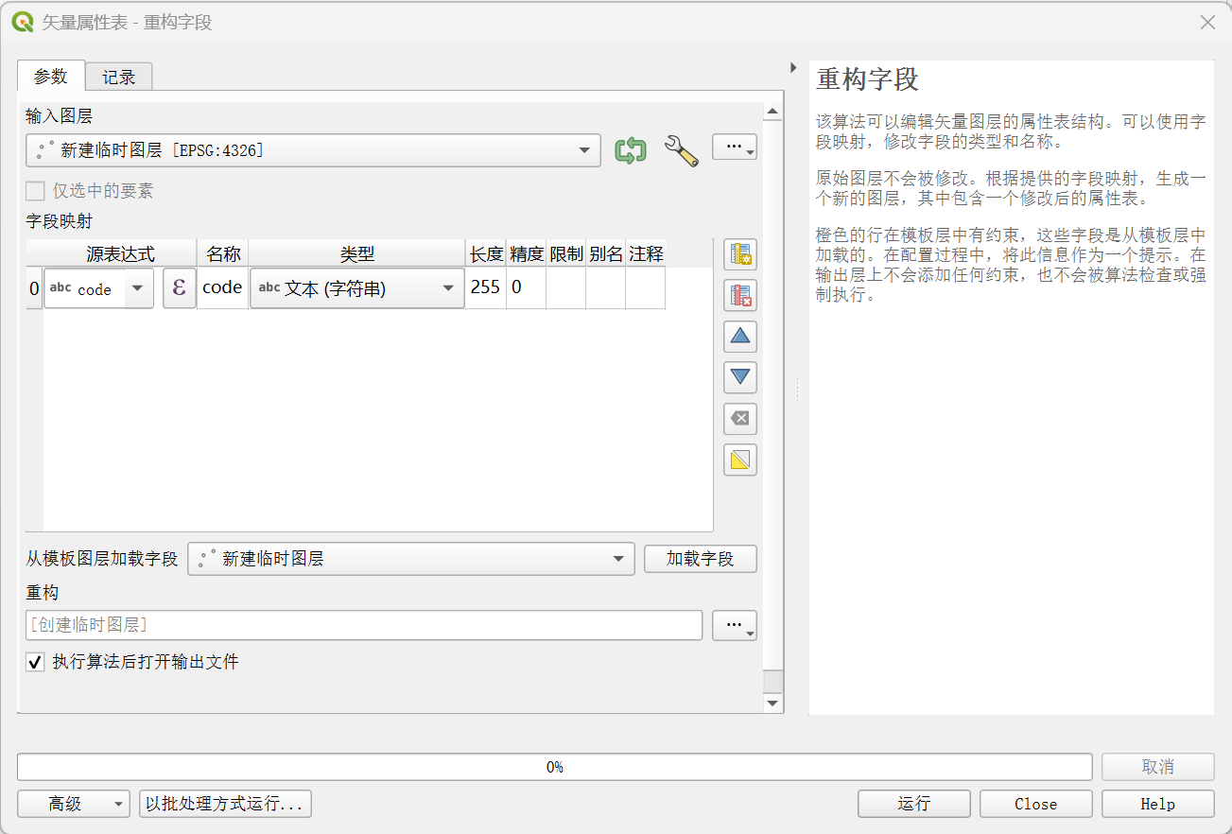Viewport: 1232px width, 834px height.
Task: Switch to 参数 tab
Action: [x=51, y=77]
